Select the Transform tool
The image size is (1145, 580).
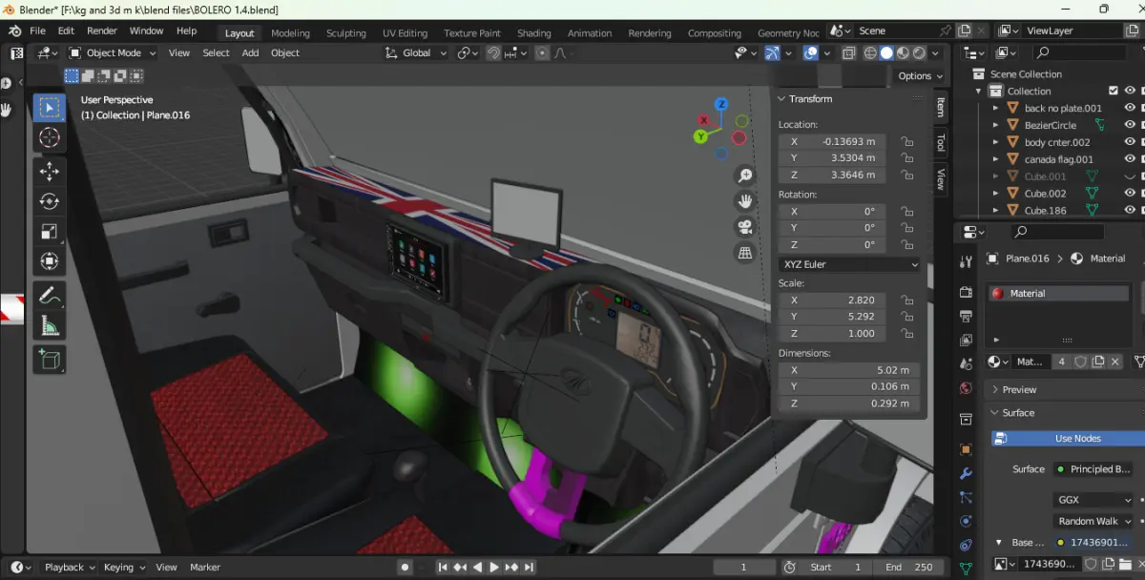pyautogui.click(x=49, y=261)
